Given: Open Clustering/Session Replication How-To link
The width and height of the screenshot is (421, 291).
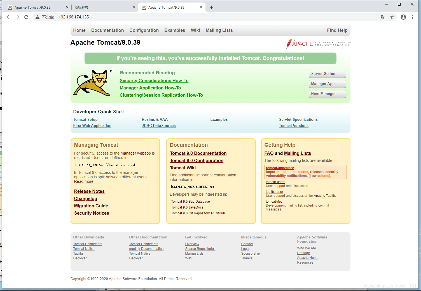Looking at the screenshot, I should [161, 95].
